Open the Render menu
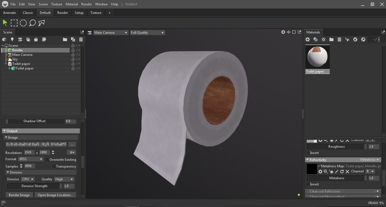 tap(86, 4)
